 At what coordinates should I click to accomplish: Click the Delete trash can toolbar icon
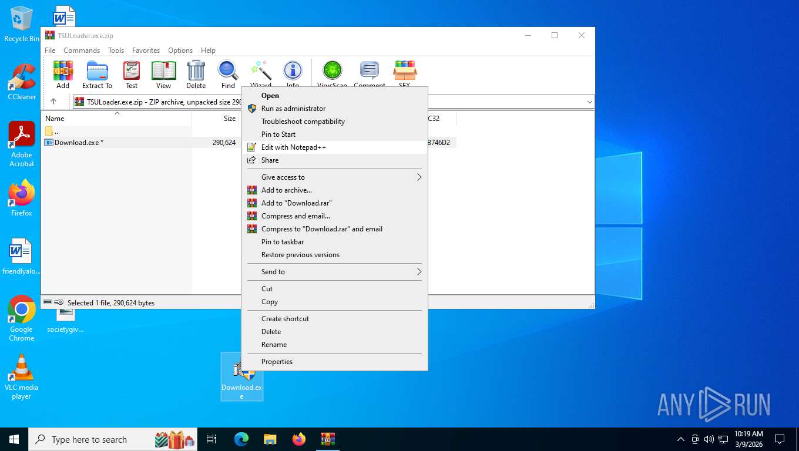coord(196,75)
